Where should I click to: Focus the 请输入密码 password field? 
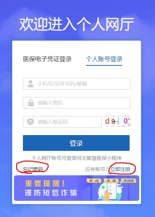coord(77,103)
